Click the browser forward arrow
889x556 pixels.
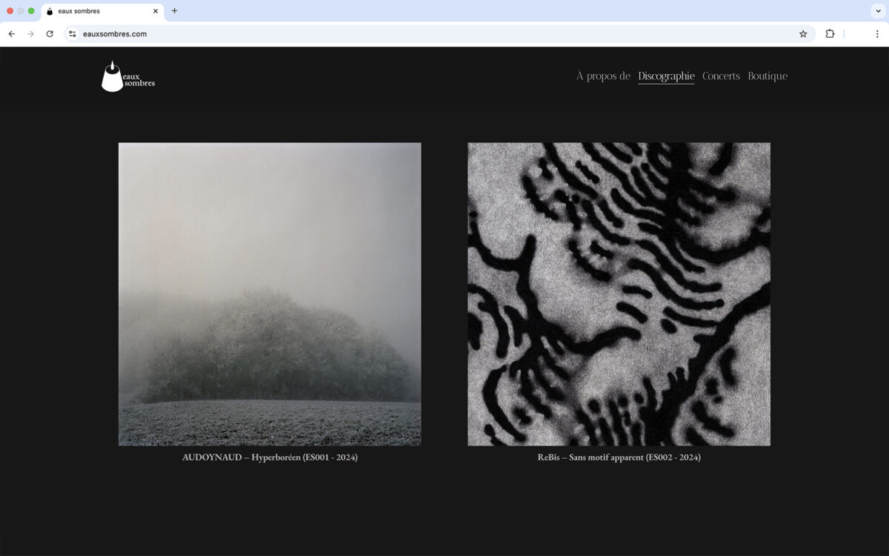click(x=30, y=34)
